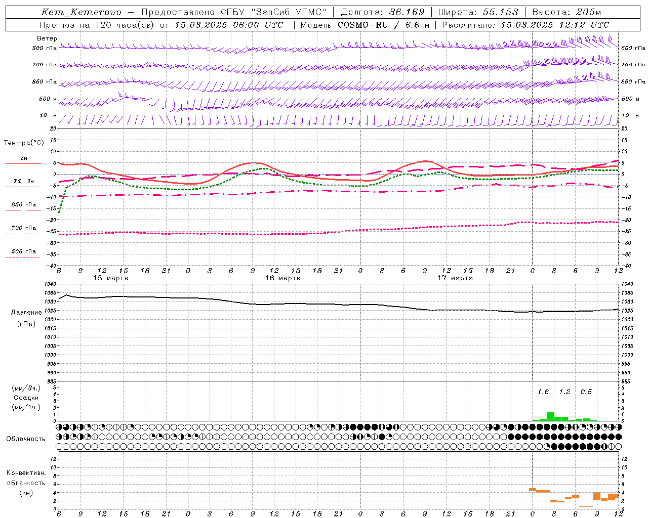Select the Тем-ра(°C) axis title
The width and height of the screenshot is (648, 518).
click(x=24, y=143)
